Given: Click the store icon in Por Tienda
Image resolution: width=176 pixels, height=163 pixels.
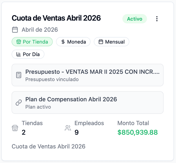Looking at the screenshot, I should pyautogui.click(x=19, y=42).
